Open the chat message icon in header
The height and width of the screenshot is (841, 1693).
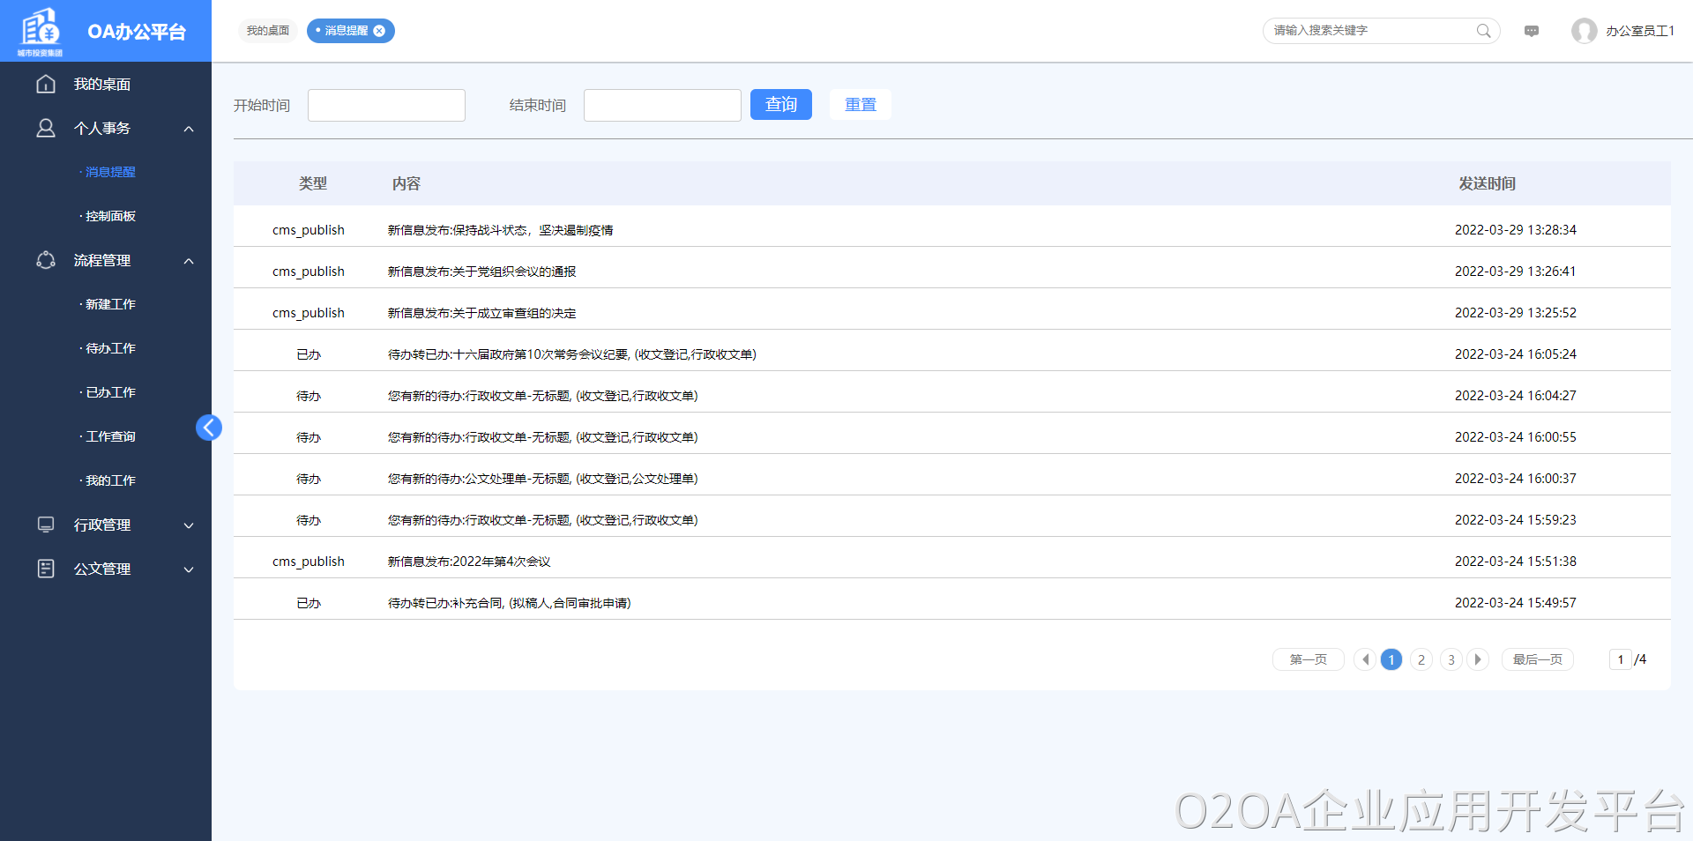(1532, 31)
